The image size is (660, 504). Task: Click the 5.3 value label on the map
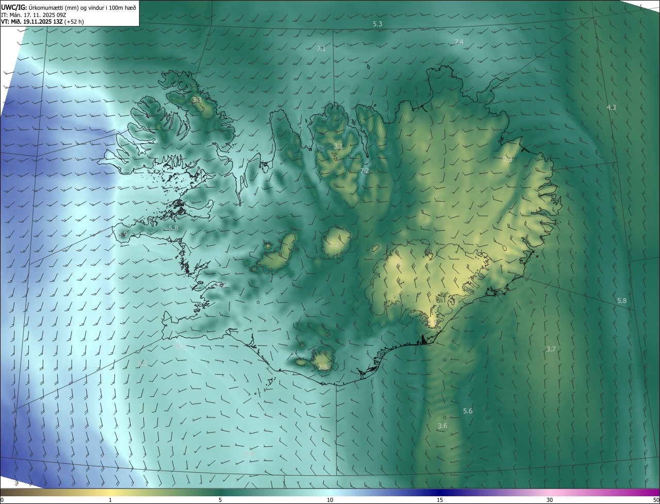click(377, 24)
